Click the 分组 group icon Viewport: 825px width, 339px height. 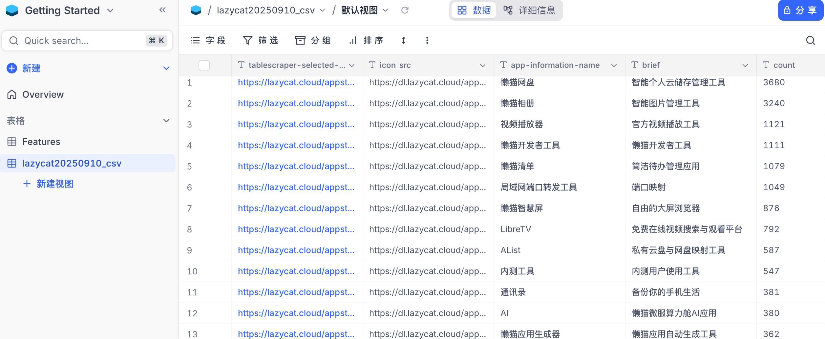tap(300, 40)
